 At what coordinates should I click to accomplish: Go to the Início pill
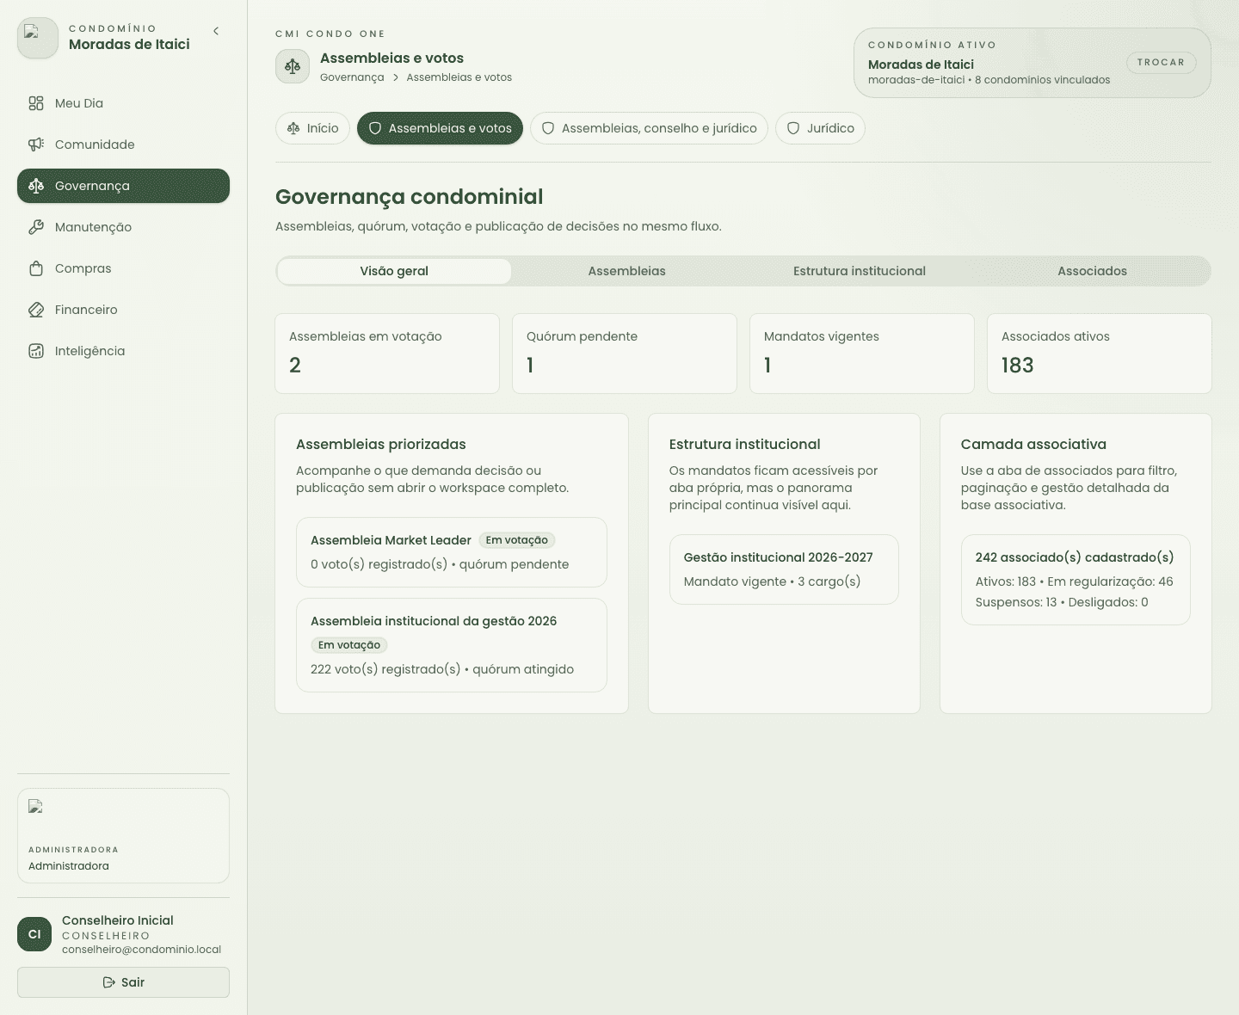pos(312,128)
